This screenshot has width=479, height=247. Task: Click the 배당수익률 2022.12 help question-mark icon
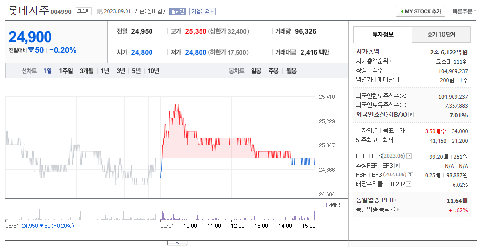[x=408, y=184]
